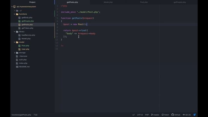The width and height of the screenshot is (208, 117).
Task: Click the Project panel header
Action: [x=32, y=2]
